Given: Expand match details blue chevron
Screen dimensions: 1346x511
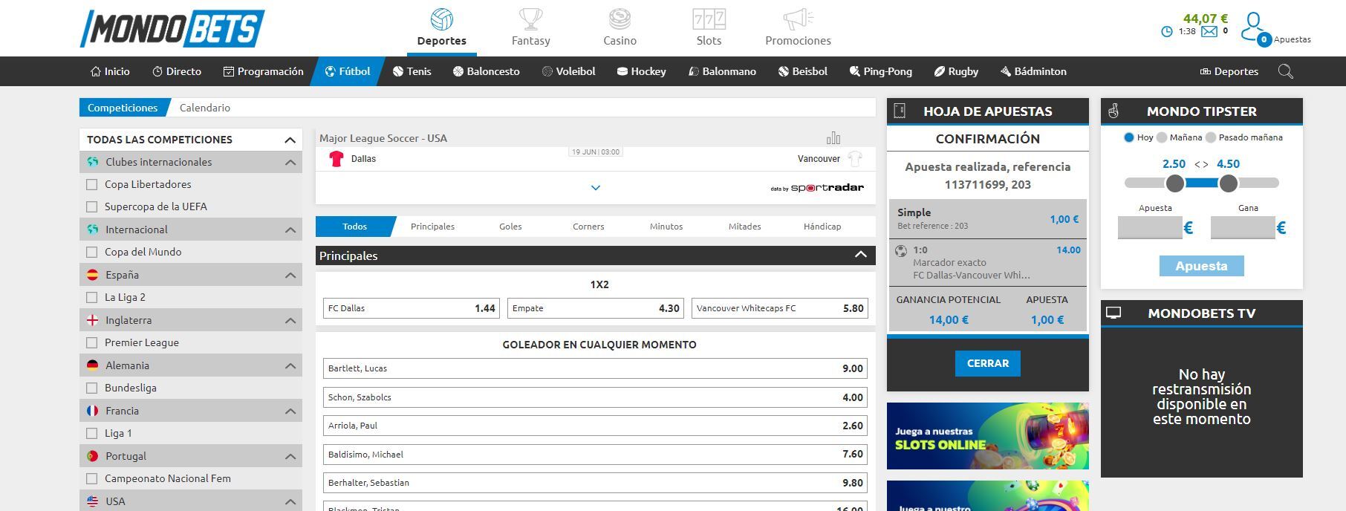Looking at the screenshot, I should [595, 188].
